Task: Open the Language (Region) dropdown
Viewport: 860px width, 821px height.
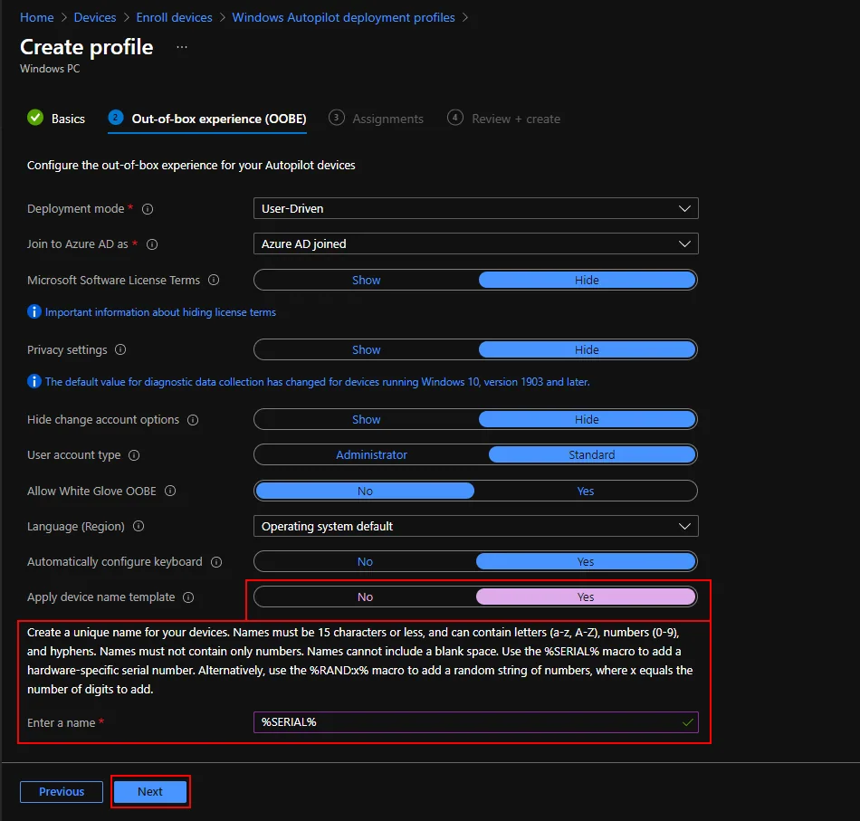Action: pyautogui.click(x=475, y=527)
